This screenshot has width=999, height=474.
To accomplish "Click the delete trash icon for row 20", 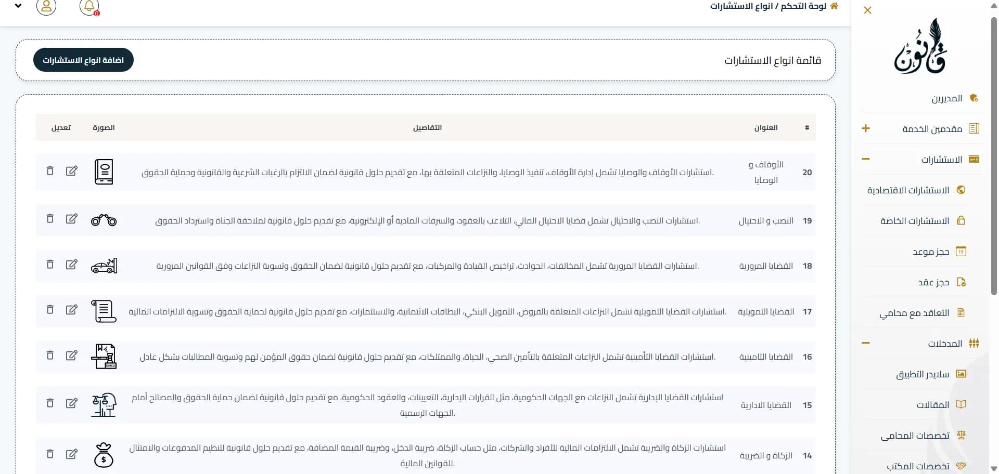I will (50, 170).
